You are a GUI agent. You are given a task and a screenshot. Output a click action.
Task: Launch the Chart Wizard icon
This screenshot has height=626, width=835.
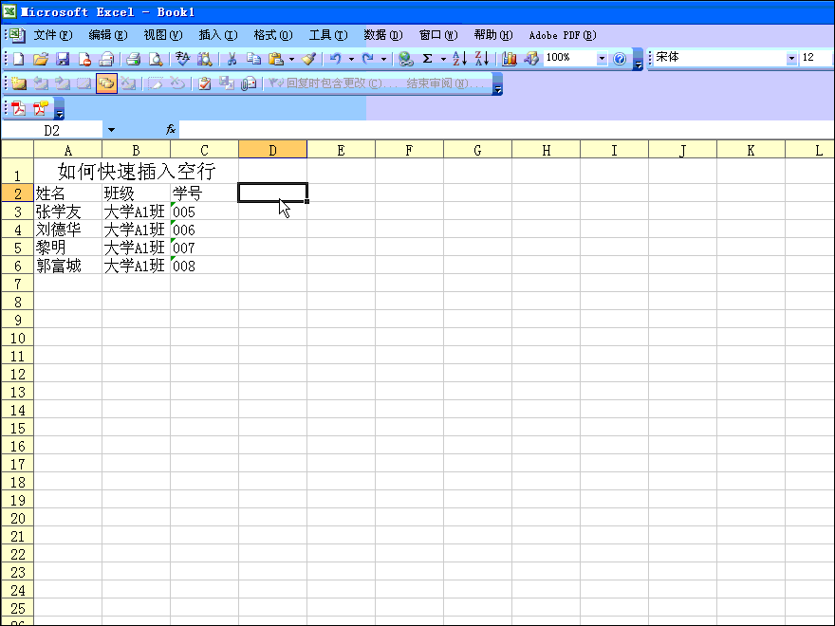coord(510,59)
